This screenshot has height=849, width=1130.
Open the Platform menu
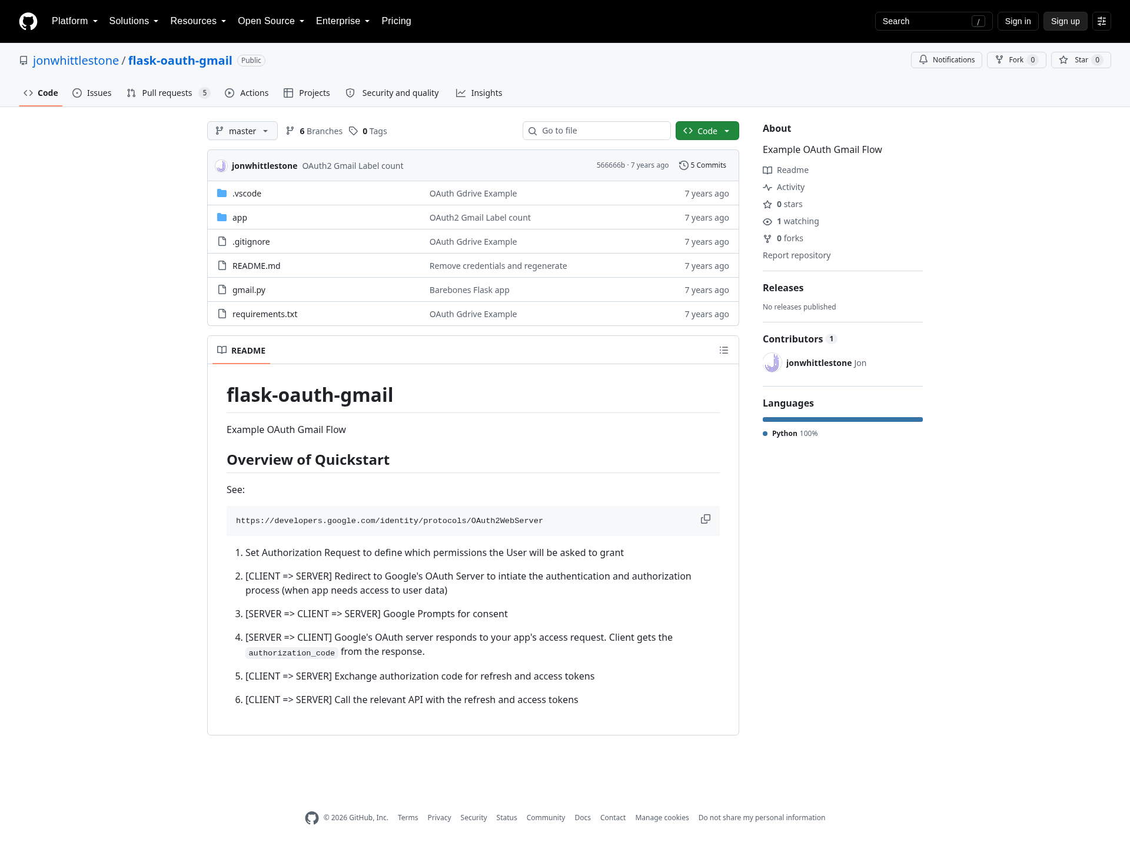coord(75,21)
